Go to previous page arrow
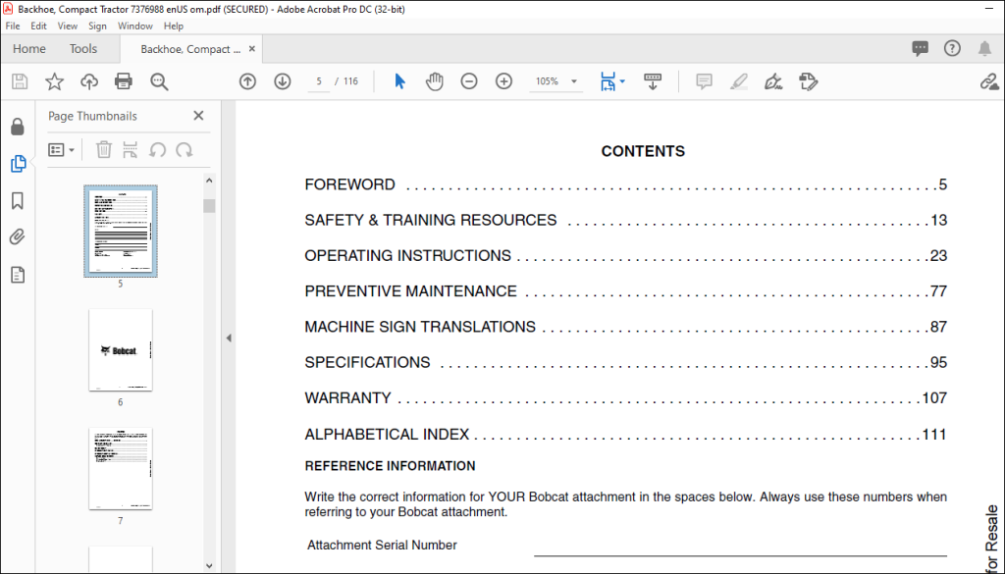The image size is (1005, 574). click(247, 81)
